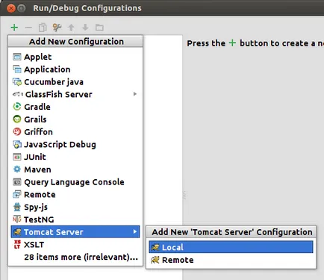
Task: Click the Cucumber java icon
Action: coord(17,82)
